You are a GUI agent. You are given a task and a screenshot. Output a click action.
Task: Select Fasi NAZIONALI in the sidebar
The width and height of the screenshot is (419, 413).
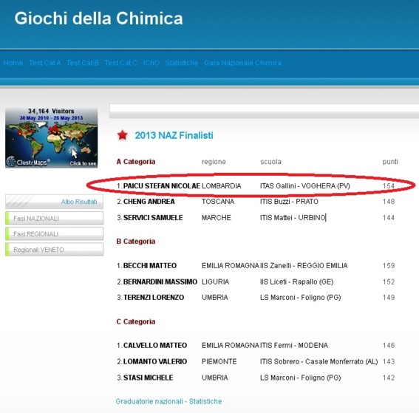(54, 218)
